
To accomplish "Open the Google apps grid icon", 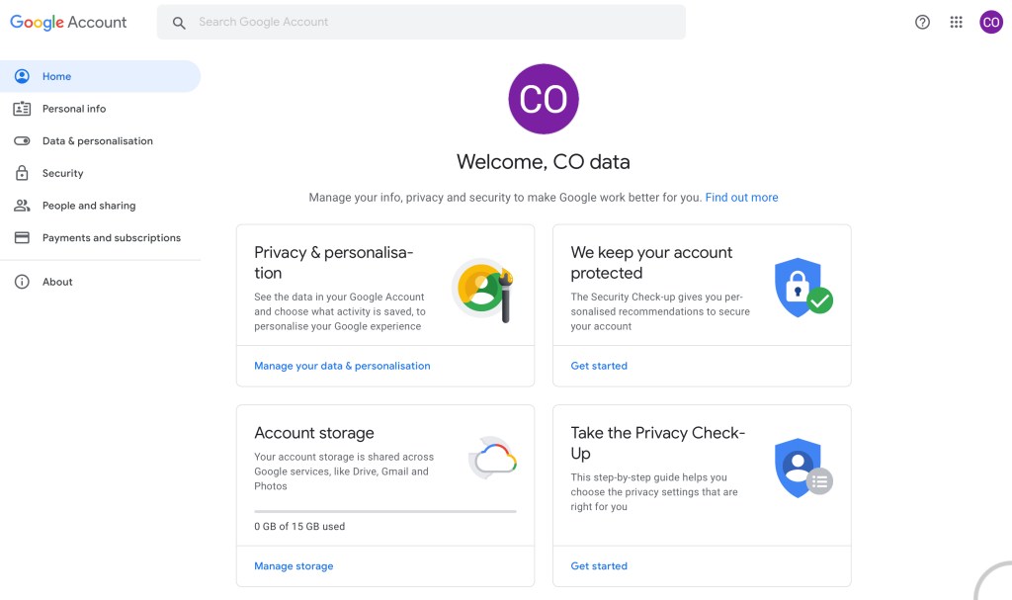I will tap(956, 22).
